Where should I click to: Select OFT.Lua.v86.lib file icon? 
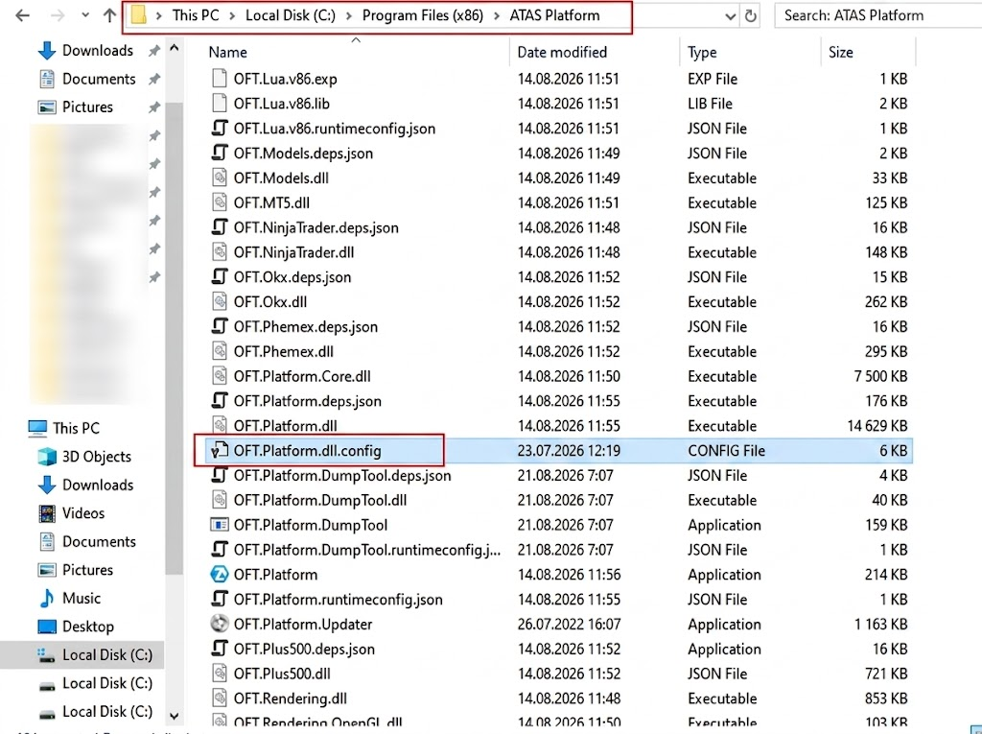[220, 103]
